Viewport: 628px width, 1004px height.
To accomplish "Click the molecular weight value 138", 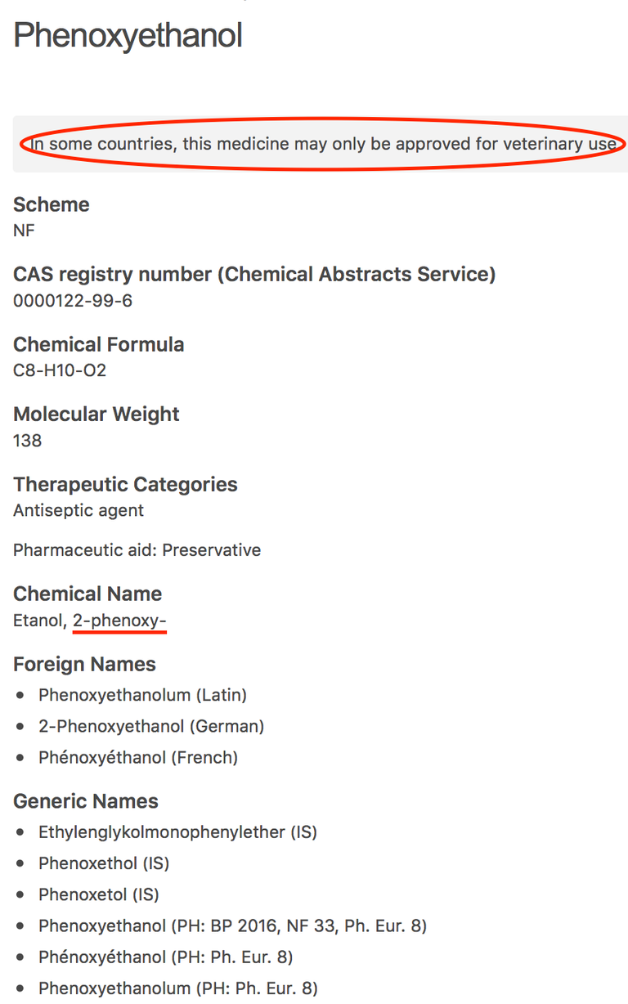I will point(27,441).
